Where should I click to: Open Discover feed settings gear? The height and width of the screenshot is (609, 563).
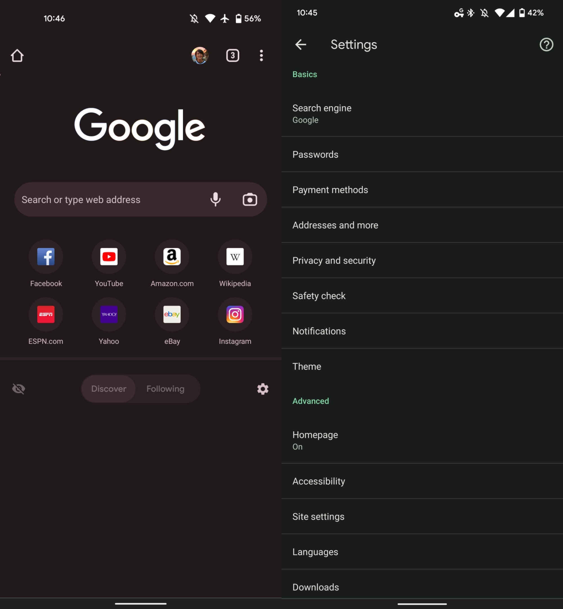pyautogui.click(x=263, y=388)
